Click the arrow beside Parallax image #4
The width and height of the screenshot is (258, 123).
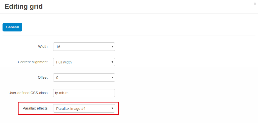coord(112,108)
